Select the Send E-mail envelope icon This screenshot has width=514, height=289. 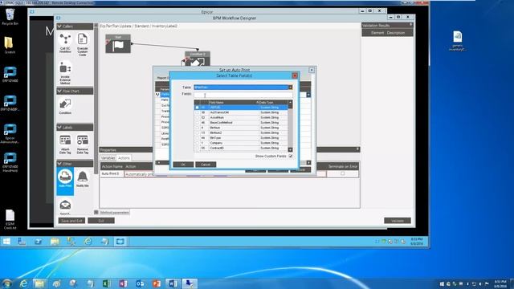pyautogui.click(x=65, y=206)
